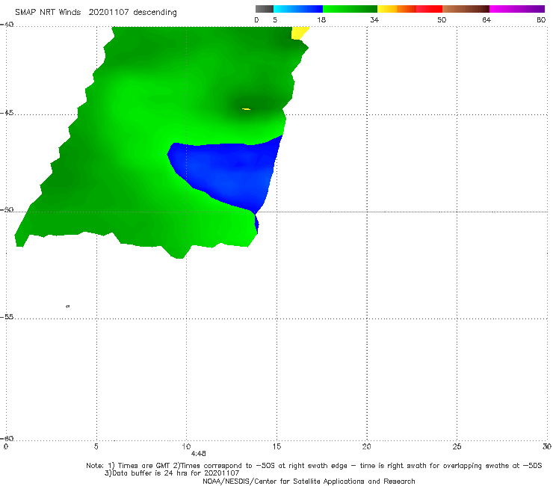The image size is (553, 486).
Task: Click the 'Times are GMT' note line
Action: point(314,466)
